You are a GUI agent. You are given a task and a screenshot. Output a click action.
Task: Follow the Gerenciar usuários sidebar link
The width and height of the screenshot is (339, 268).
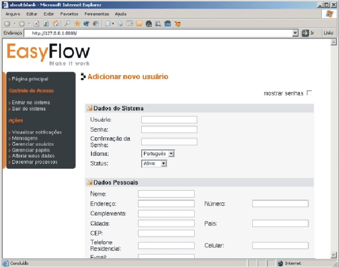pyautogui.click(x=33, y=144)
